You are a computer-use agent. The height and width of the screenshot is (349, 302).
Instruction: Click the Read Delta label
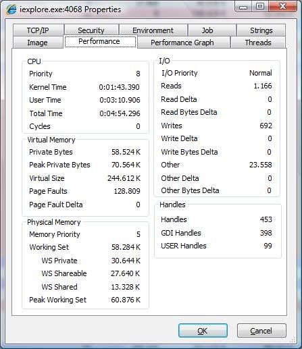[x=179, y=99]
